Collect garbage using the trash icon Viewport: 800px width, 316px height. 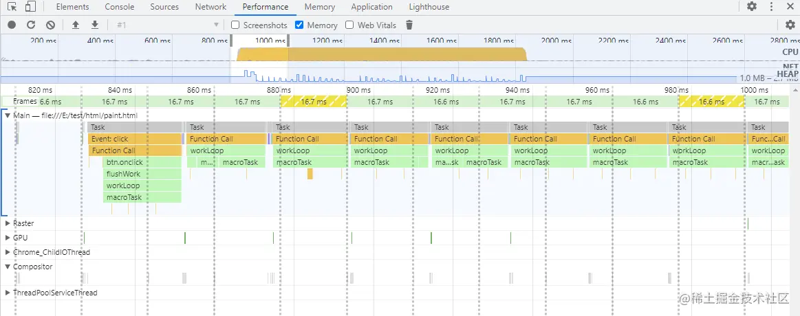click(409, 25)
